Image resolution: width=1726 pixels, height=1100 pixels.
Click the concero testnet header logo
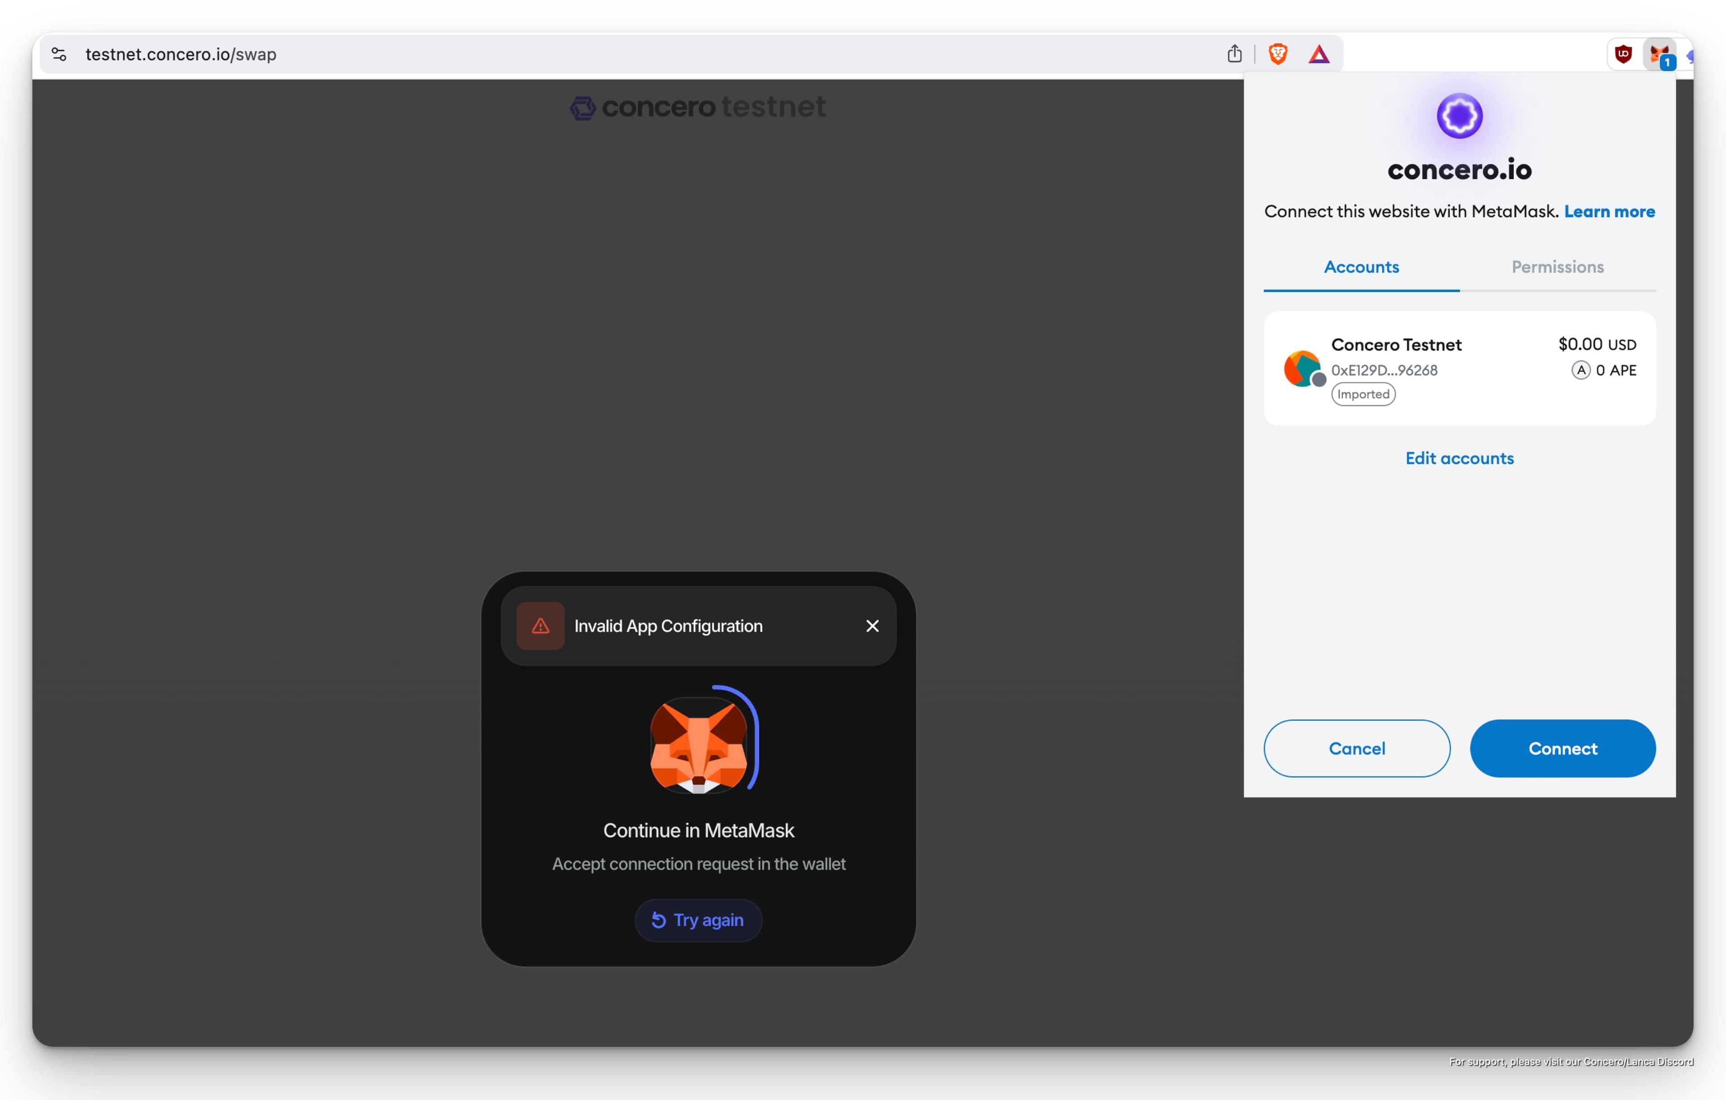[x=698, y=107]
